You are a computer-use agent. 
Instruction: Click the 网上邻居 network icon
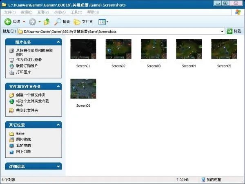(x=11, y=152)
